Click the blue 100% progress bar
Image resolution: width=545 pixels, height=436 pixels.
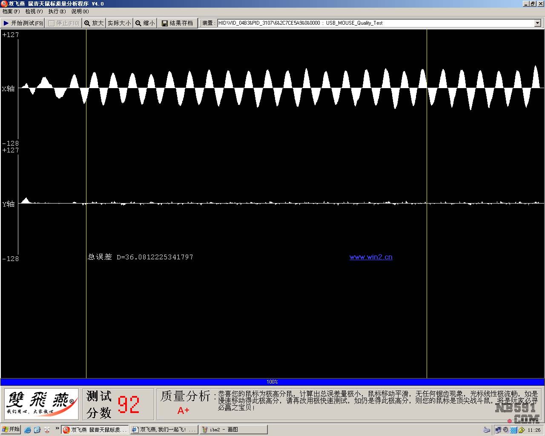click(272, 382)
